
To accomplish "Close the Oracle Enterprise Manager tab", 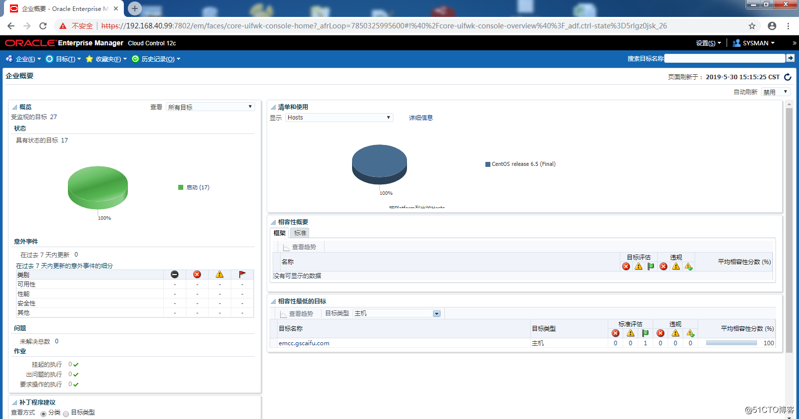I will (x=116, y=8).
